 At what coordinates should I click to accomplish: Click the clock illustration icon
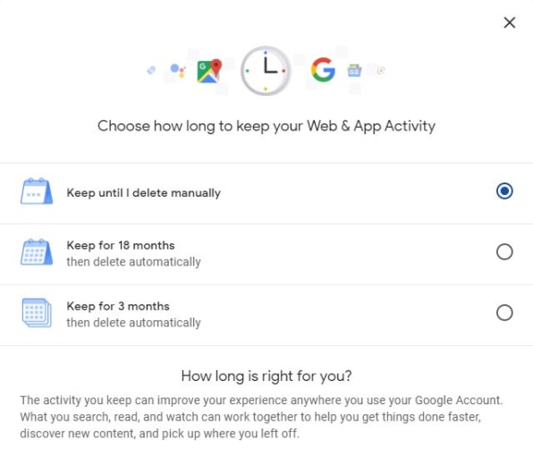266,71
